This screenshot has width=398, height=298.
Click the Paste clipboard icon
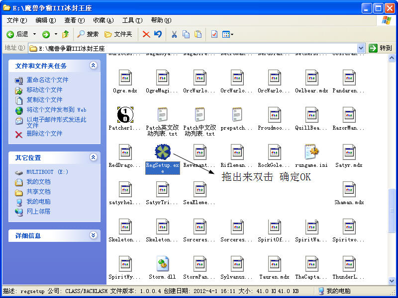click(198, 34)
